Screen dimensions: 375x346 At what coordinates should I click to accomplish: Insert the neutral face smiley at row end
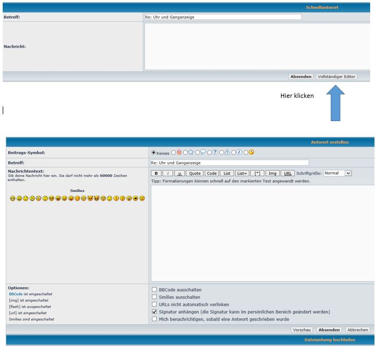coord(142,198)
